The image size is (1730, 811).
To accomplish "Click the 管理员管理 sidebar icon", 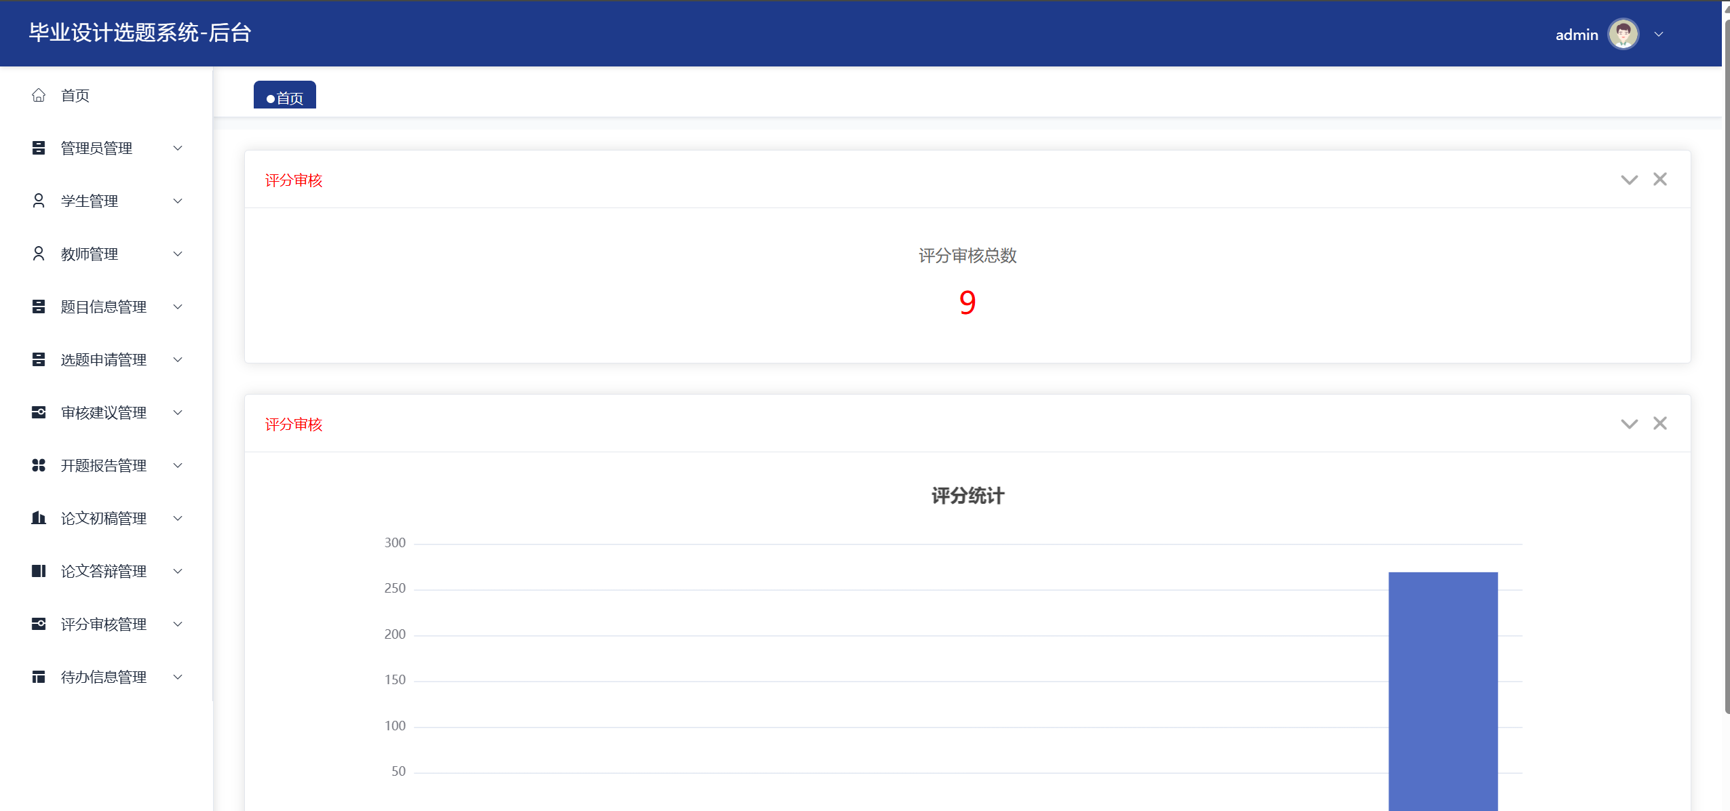I will [x=39, y=149].
